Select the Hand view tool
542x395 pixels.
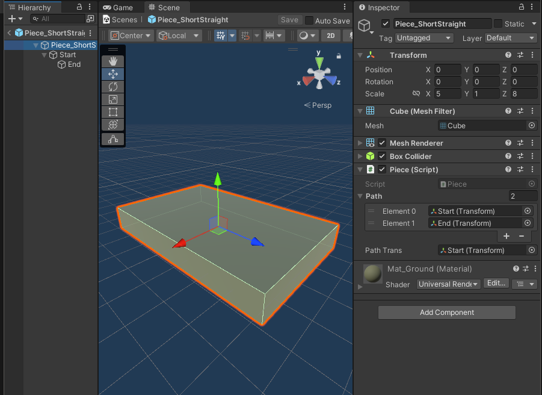(x=112, y=61)
